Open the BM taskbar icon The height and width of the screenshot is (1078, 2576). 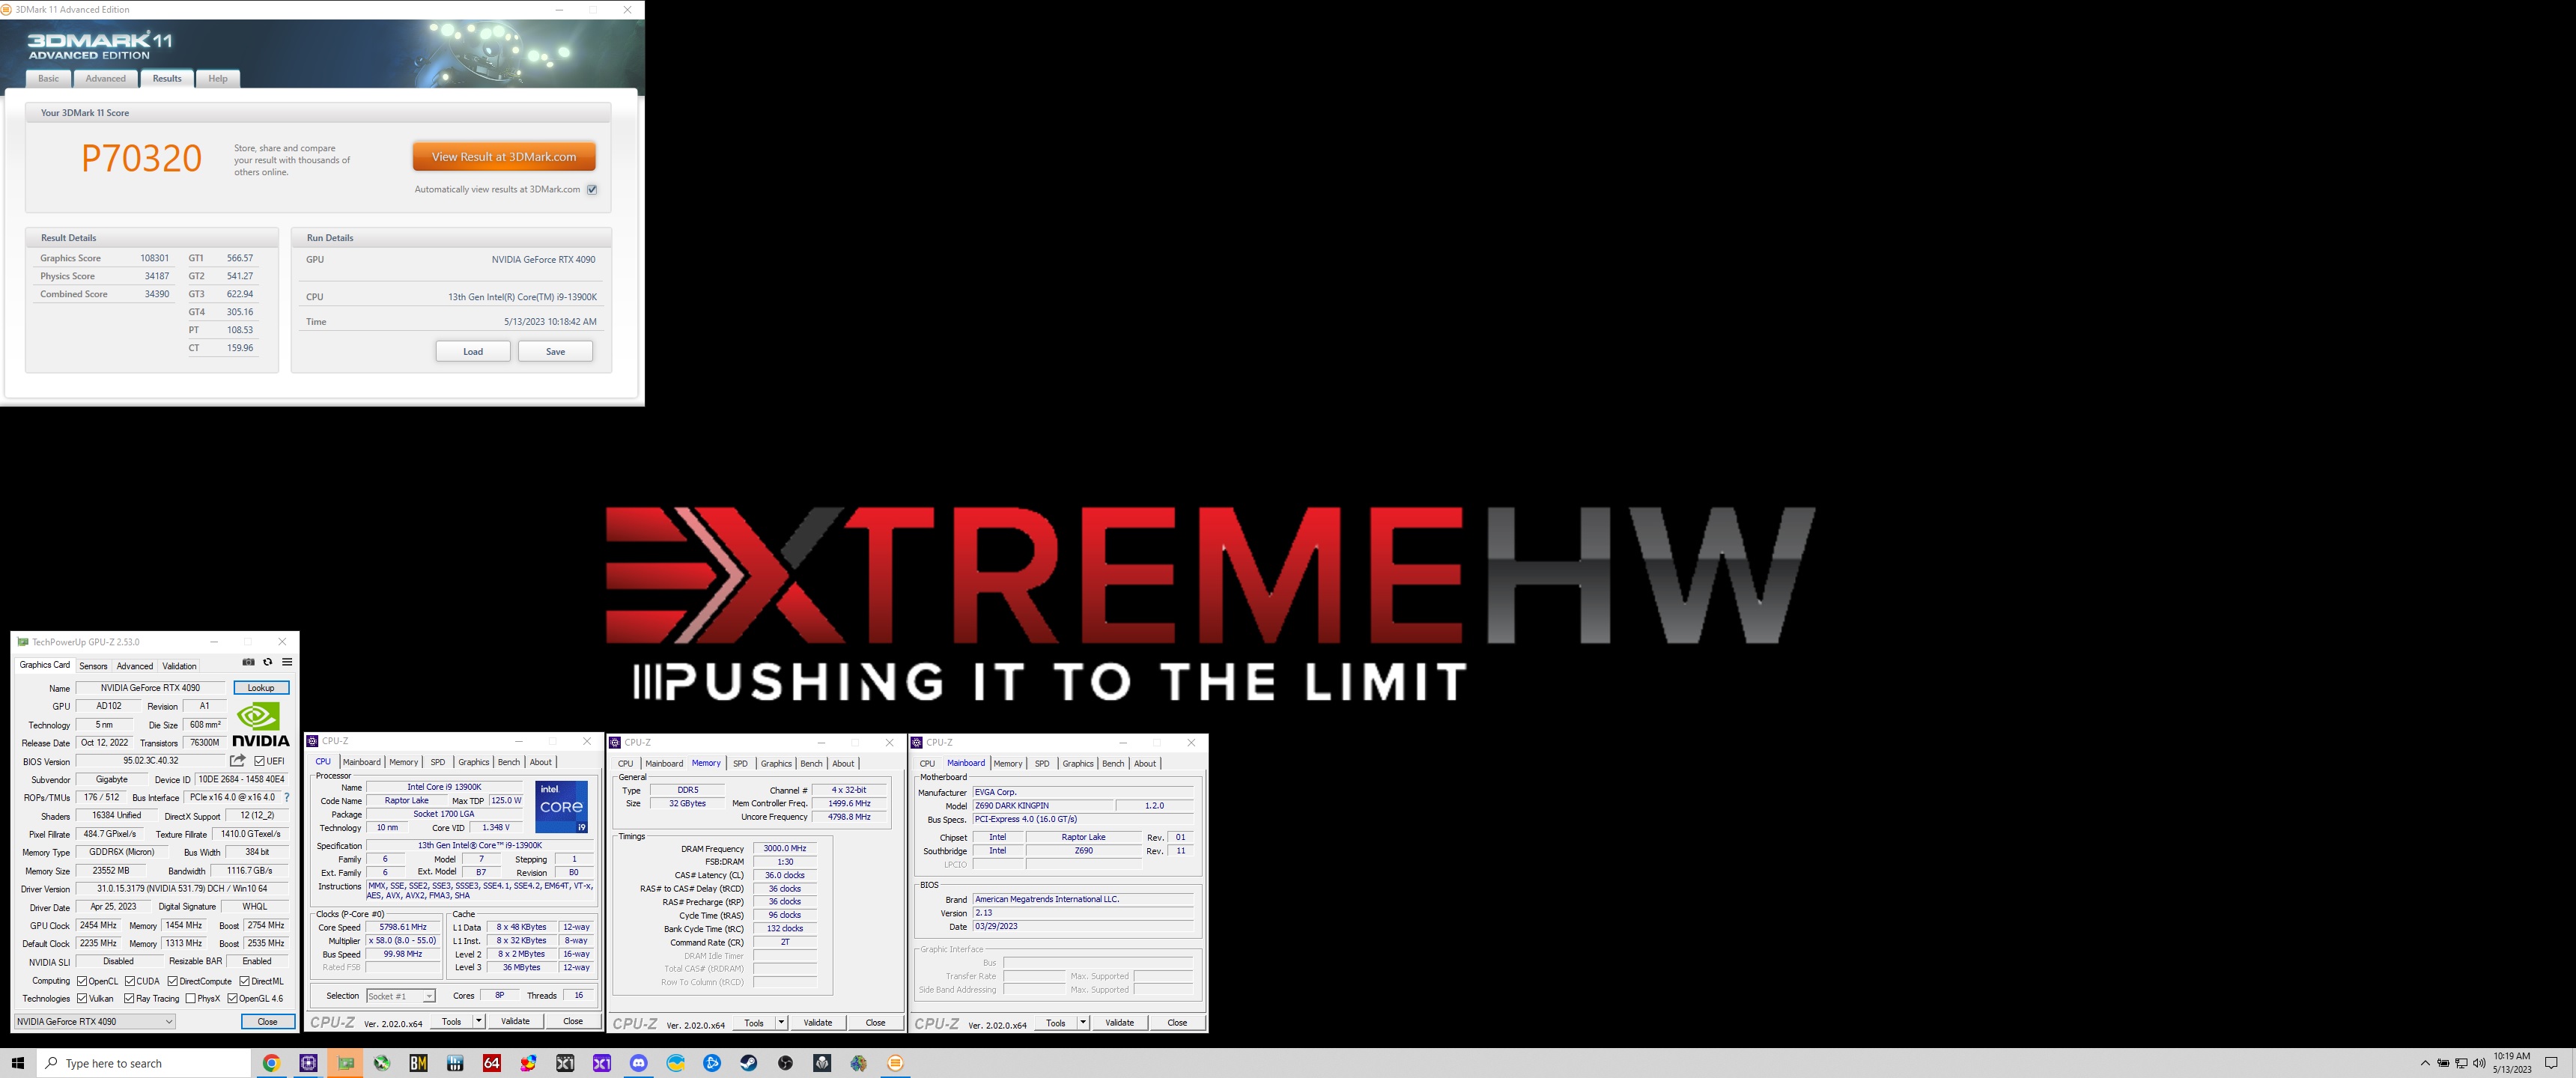coord(418,1063)
